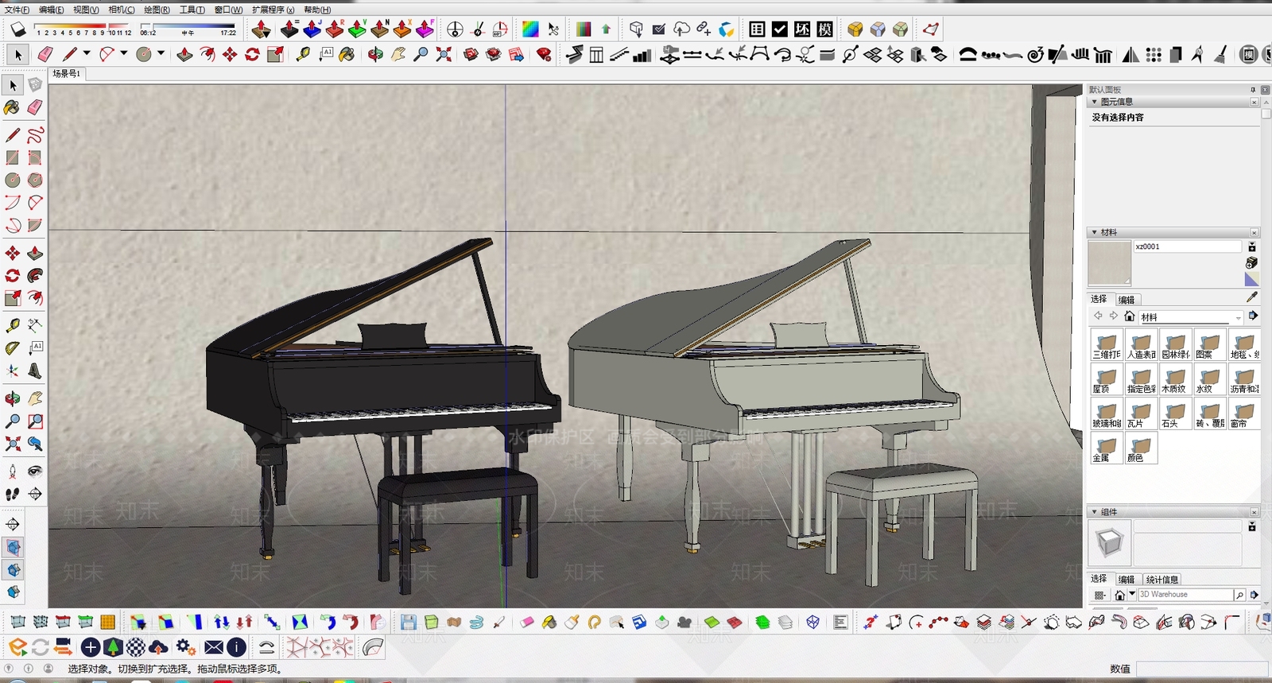Click the month slider on the shadows toolbar
1272x683 pixels.
(83, 29)
